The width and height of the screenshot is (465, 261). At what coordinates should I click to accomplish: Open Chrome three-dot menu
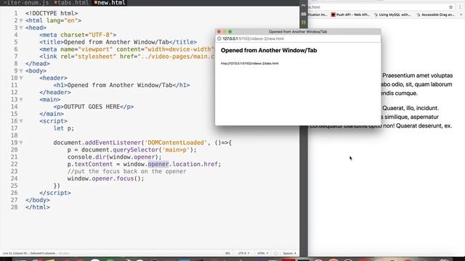460,7
